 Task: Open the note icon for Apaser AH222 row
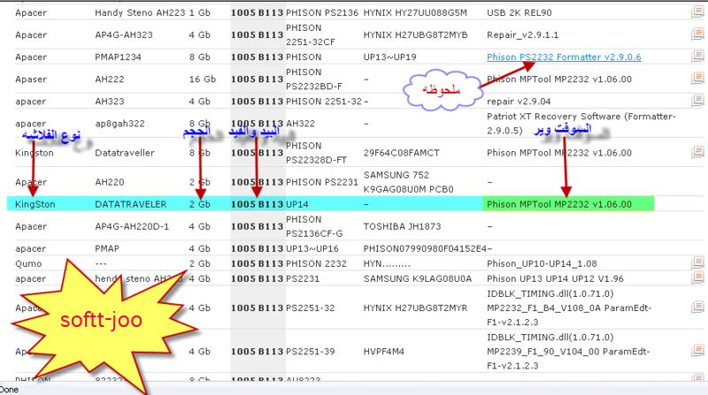(697, 79)
